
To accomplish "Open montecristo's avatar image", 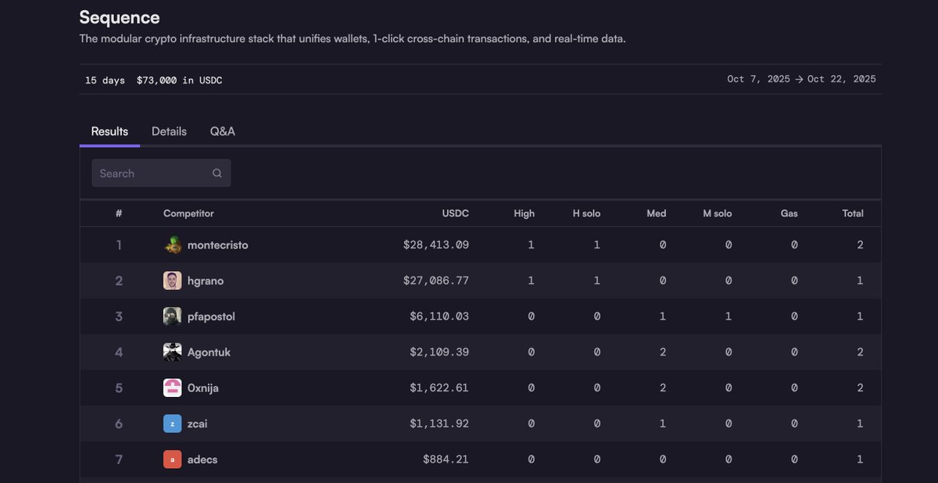I will pyautogui.click(x=172, y=245).
